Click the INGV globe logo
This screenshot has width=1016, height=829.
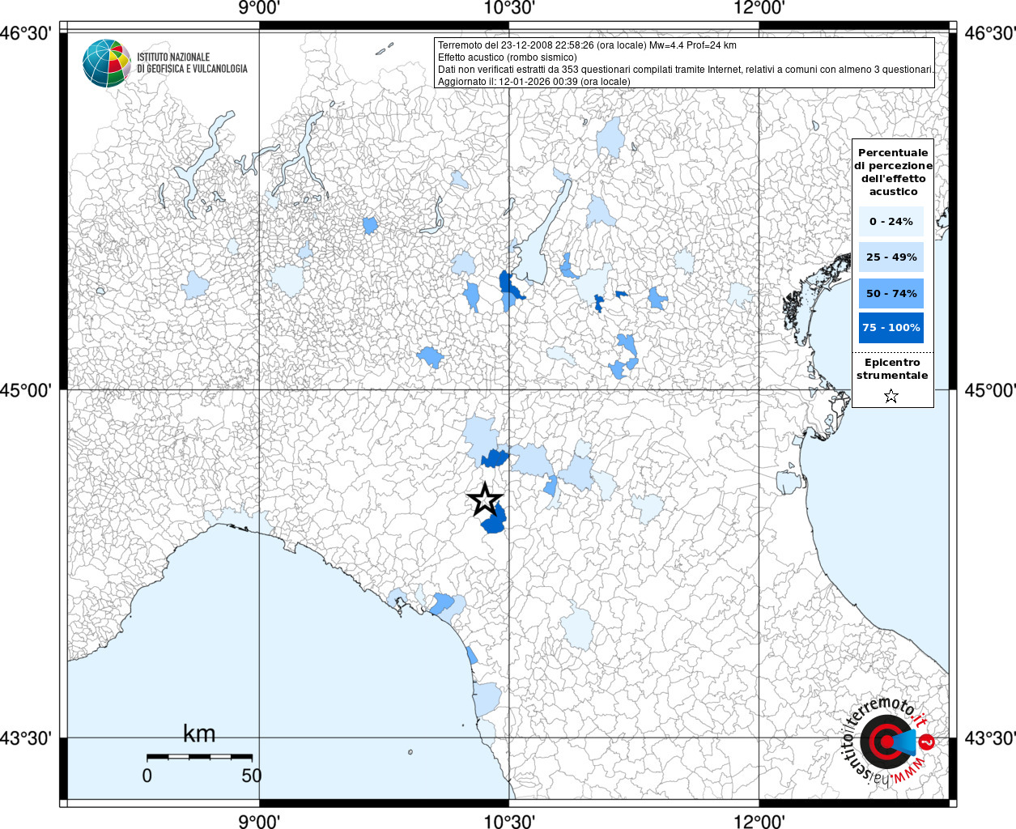pos(107,63)
